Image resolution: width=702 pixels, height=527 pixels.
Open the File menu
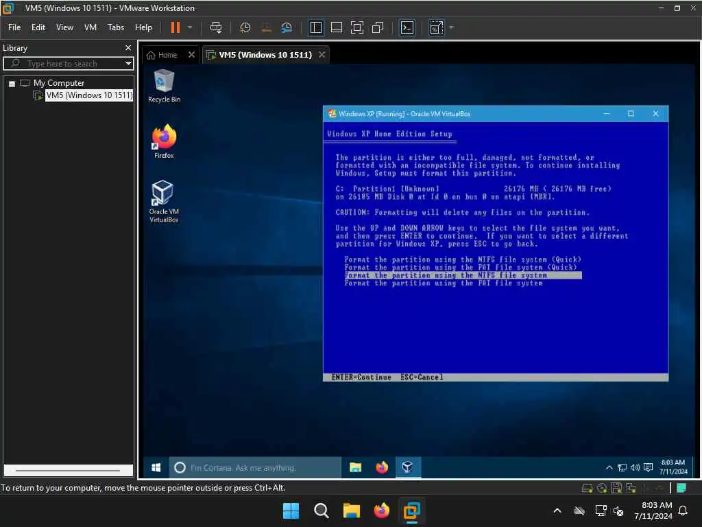14,27
